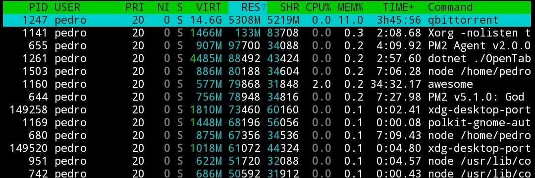Viewport: 535px width, 178px height.
Task: Click the 3h45:56 time value
Action: click(x=398, y=20)
